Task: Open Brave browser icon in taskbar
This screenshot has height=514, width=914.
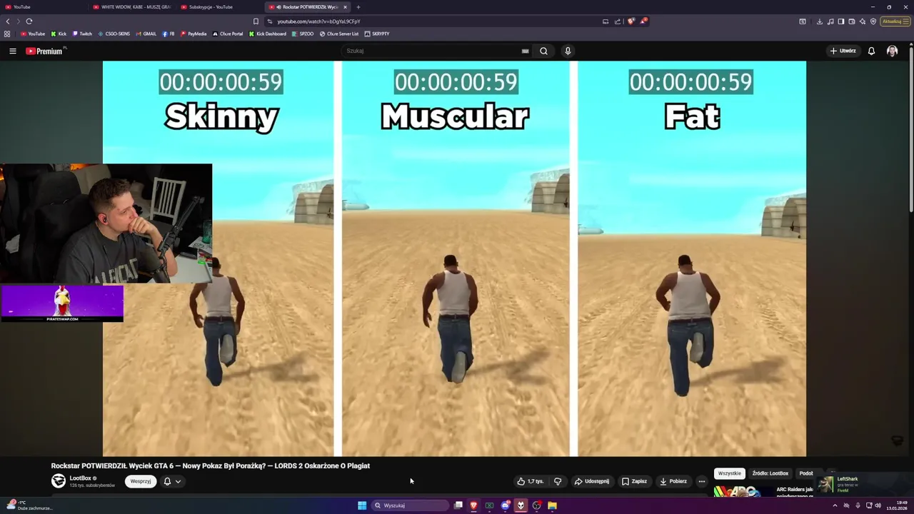Action: click(473, 505)
